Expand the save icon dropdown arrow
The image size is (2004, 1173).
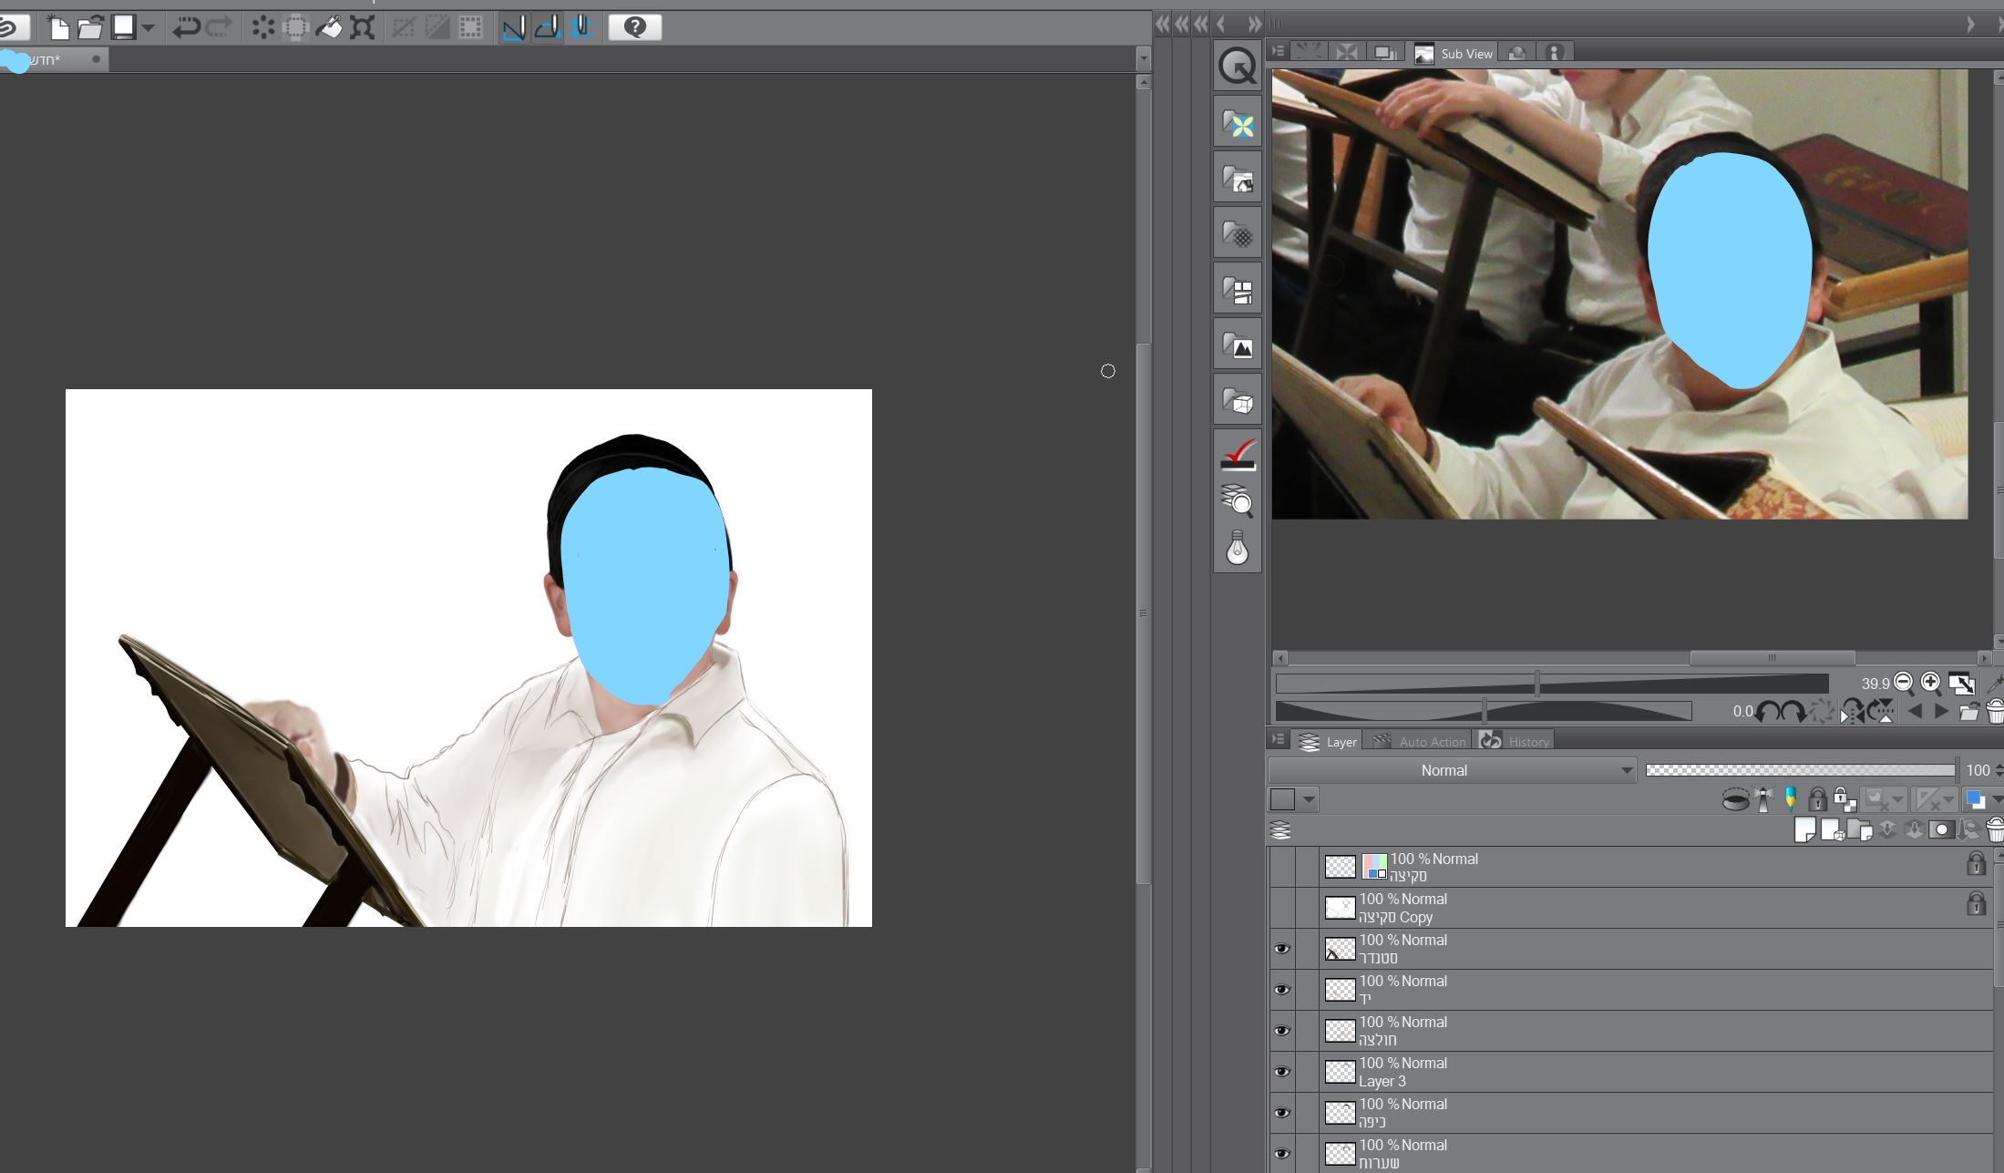pyautogui.click(x=148, y=28)
